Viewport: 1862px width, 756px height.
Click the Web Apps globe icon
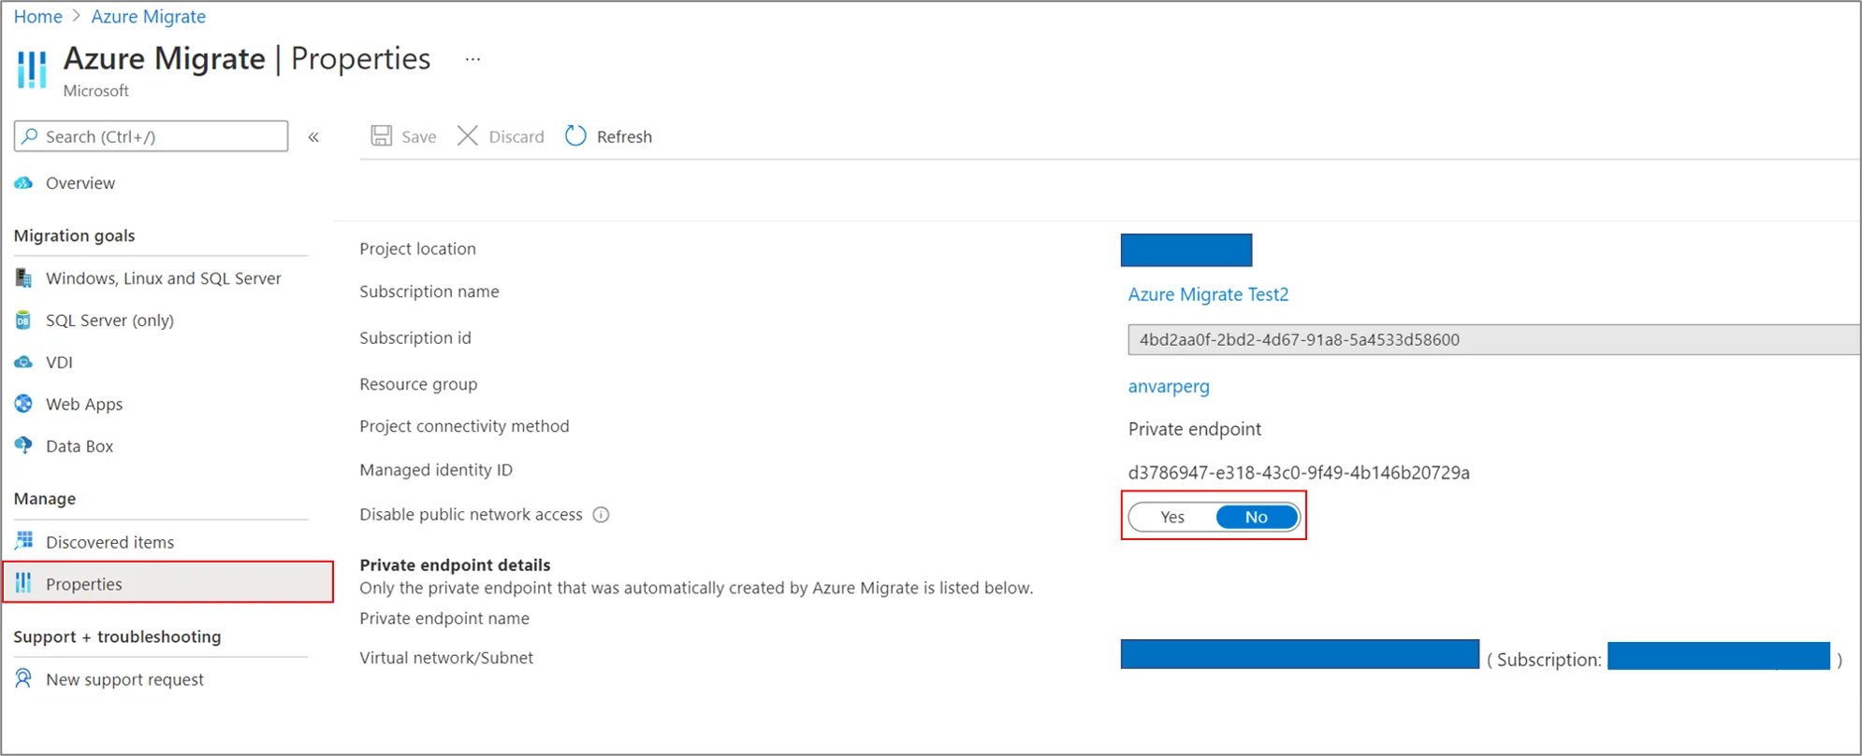pyautogui.click(x=23, y=404)
